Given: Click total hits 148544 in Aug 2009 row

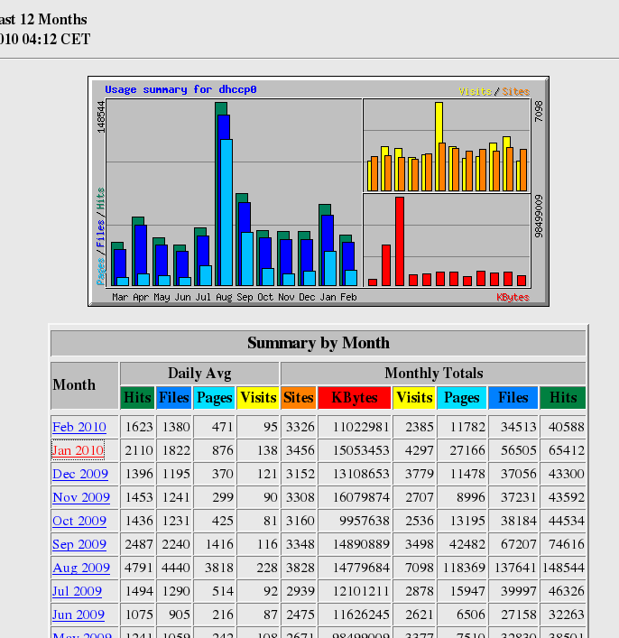Looking at the screenshot, I should click(563, 568).
